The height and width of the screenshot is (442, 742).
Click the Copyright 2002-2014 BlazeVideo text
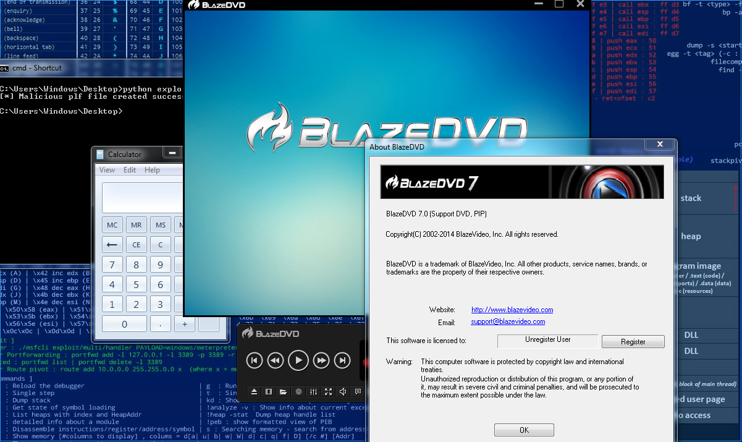pyautogui.click(x=472, y=235)
